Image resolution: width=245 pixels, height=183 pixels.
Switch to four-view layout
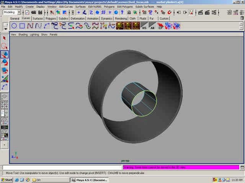(x=5, y=105)
